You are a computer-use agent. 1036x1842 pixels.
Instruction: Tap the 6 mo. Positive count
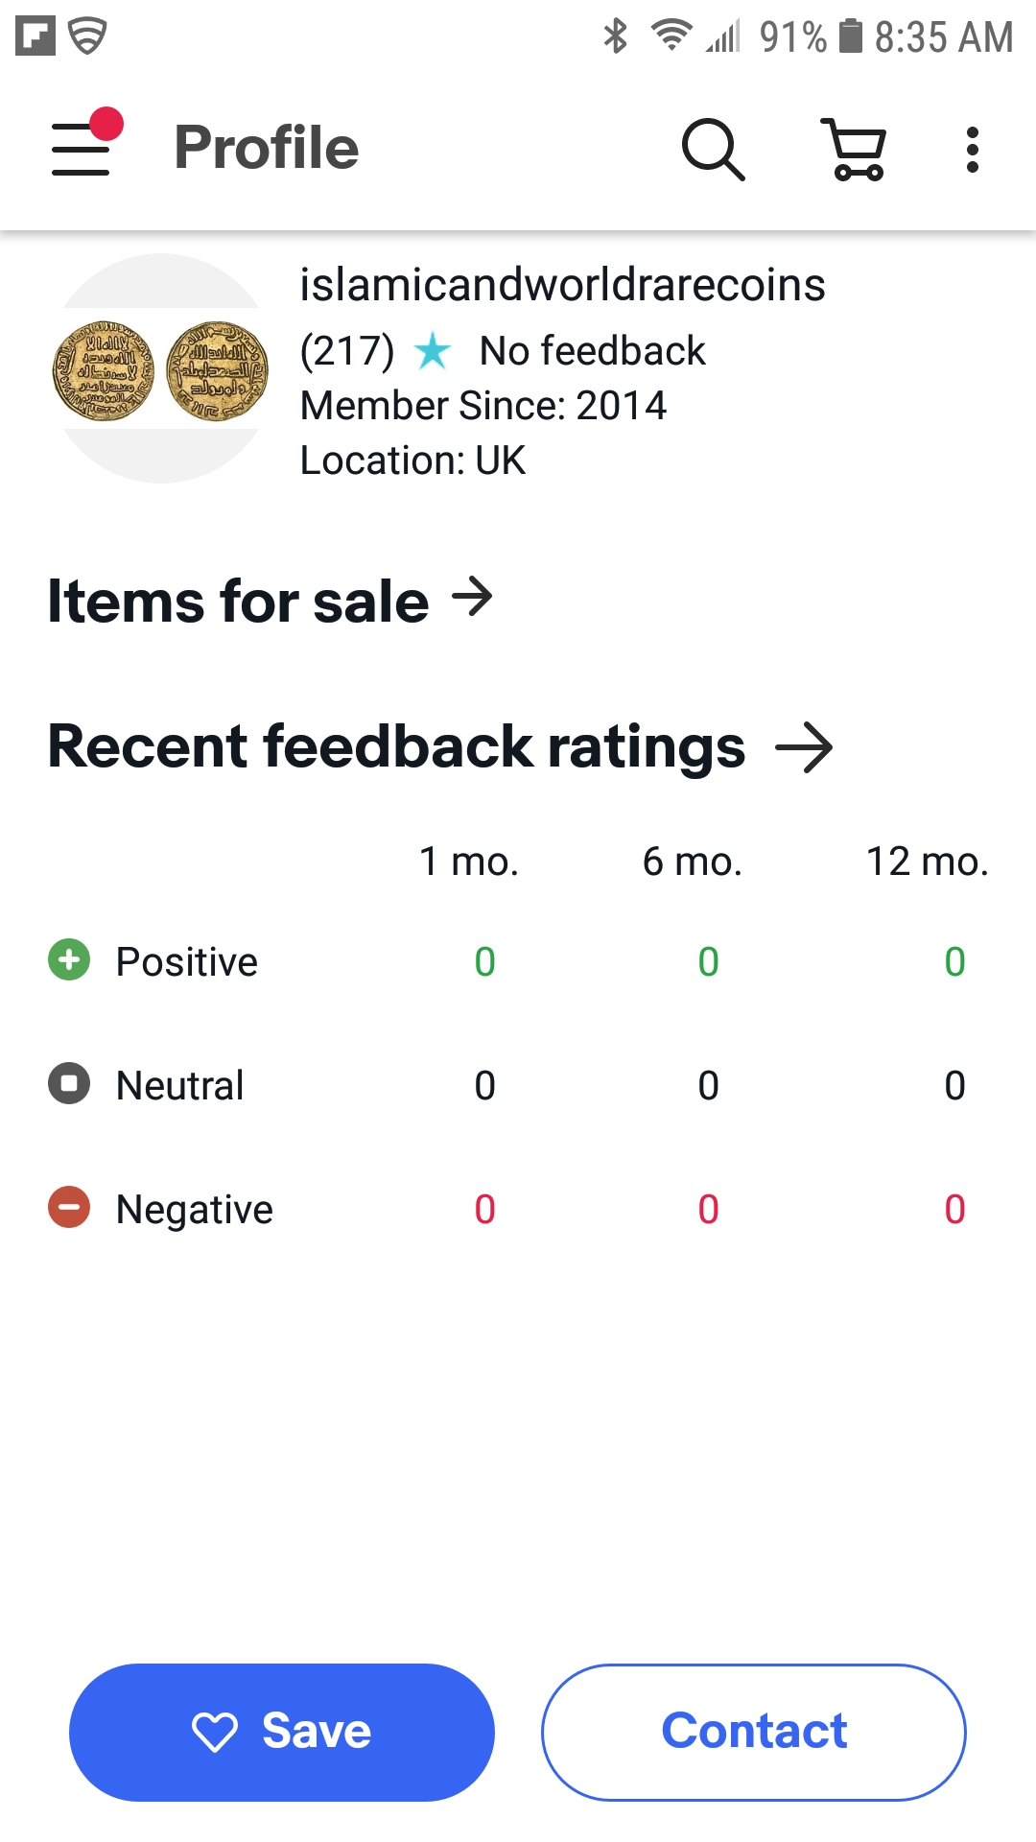coord(708,961)
